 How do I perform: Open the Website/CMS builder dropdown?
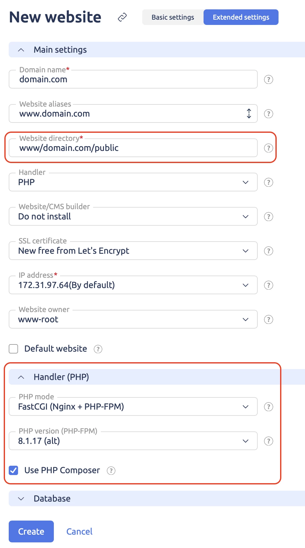pos(133,216)
